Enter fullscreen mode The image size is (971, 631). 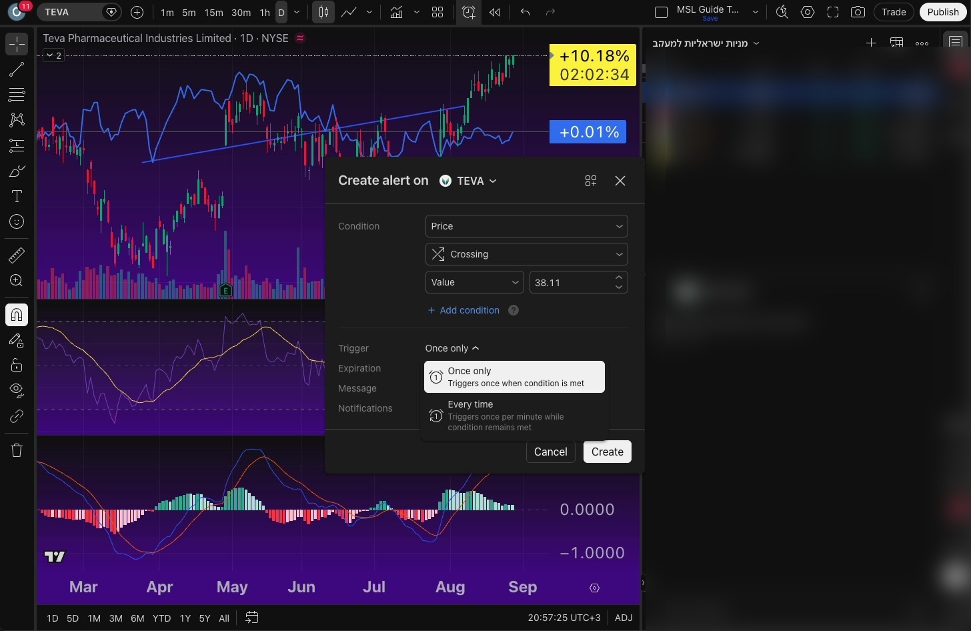(833, 12)
